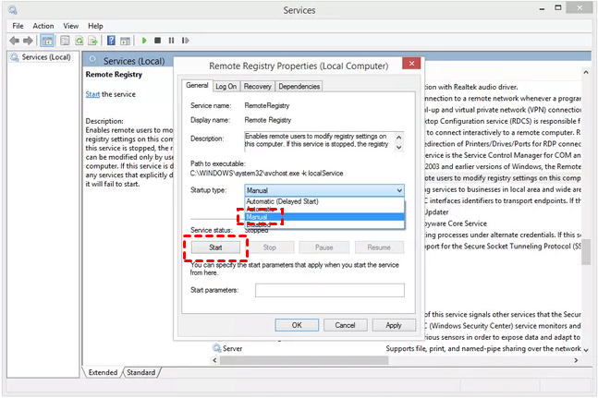
Task: Open Help via the blue question mark icon
Action: point(111,41)
